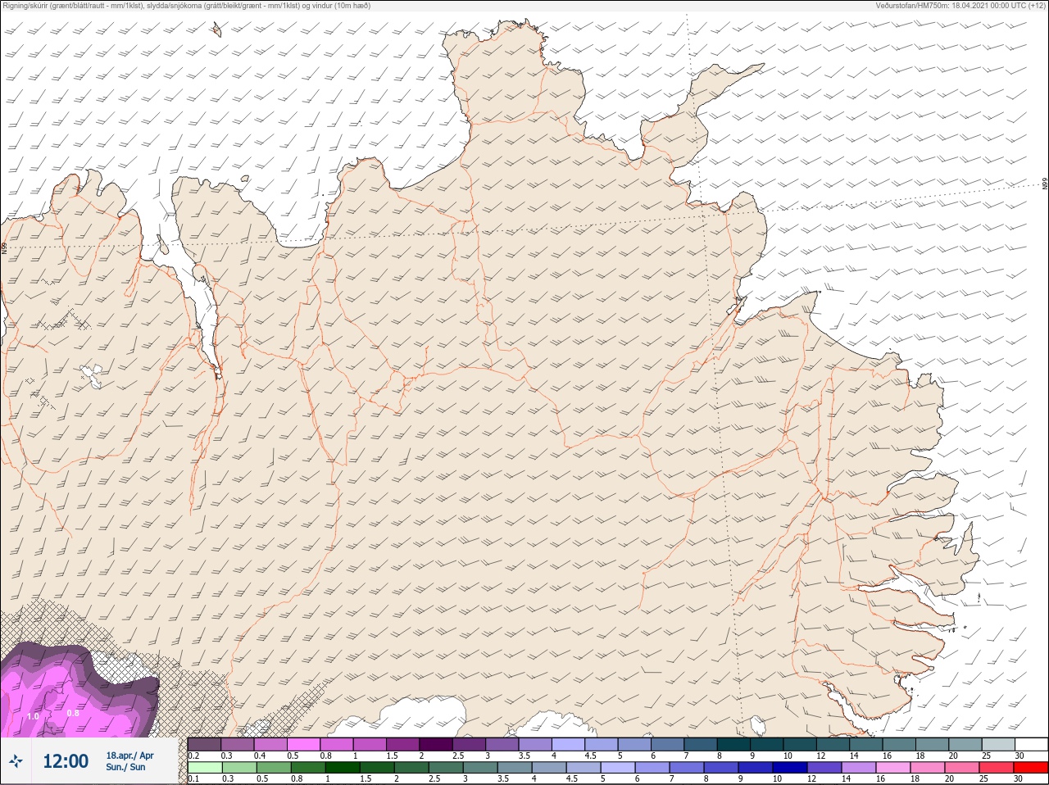Click the '0.8' precipitation value on the pink area
This screenshot has height=785, width=1049.
pyautogui.click(x=73, y=713)
